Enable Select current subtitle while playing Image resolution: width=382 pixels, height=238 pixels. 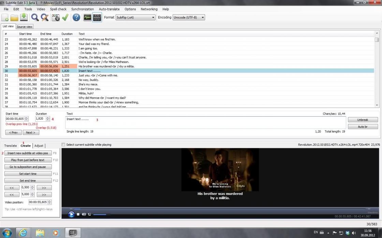pyautogui.click(x=63, y=145)
